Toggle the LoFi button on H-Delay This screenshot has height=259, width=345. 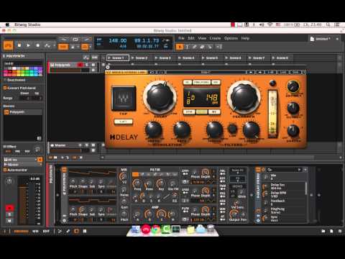(124, 122)
